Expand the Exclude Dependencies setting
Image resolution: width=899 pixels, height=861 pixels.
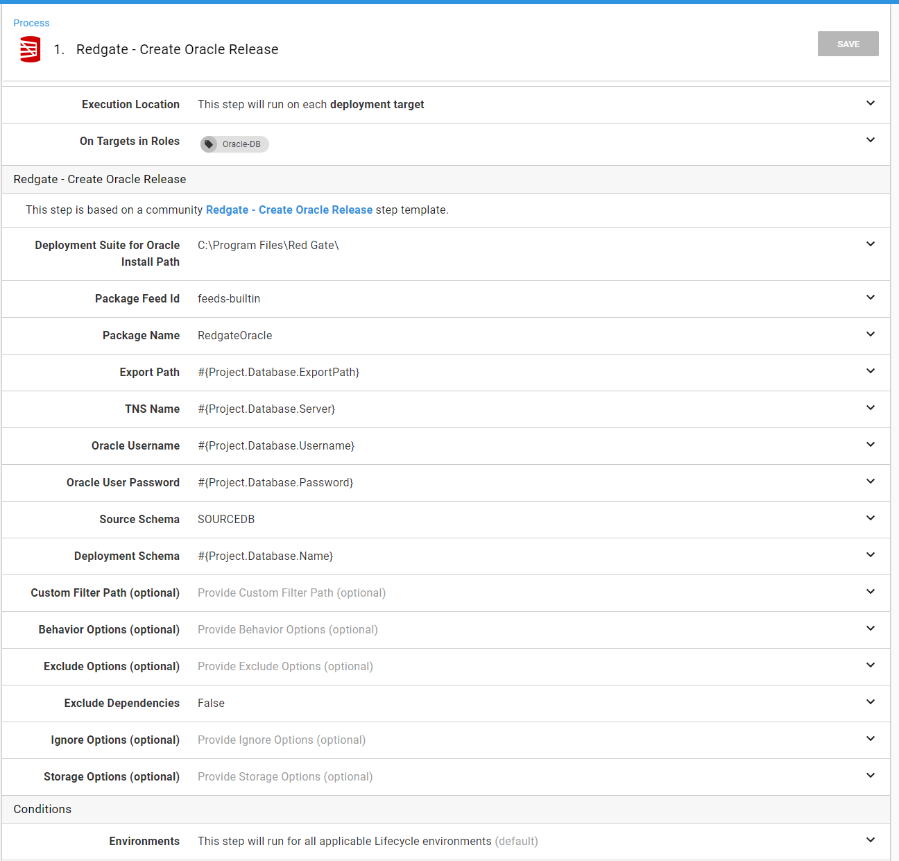point(870,702)
